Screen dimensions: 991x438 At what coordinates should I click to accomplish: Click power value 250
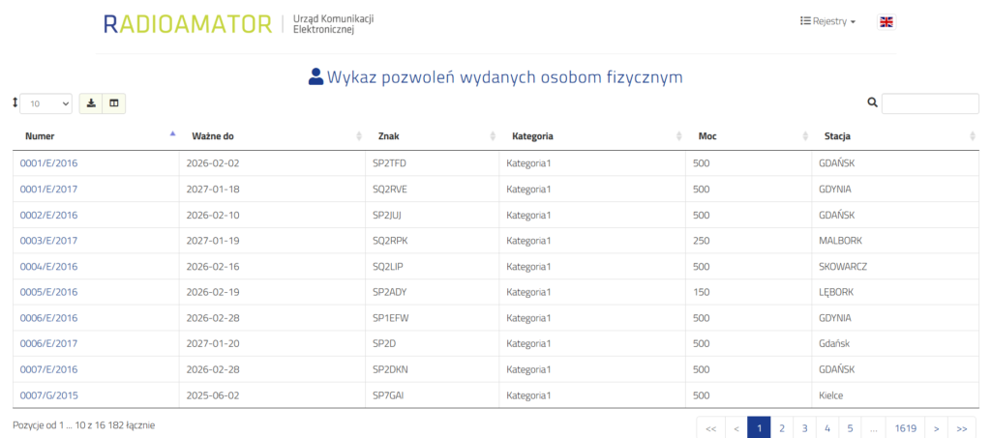[x=701, y=241]
